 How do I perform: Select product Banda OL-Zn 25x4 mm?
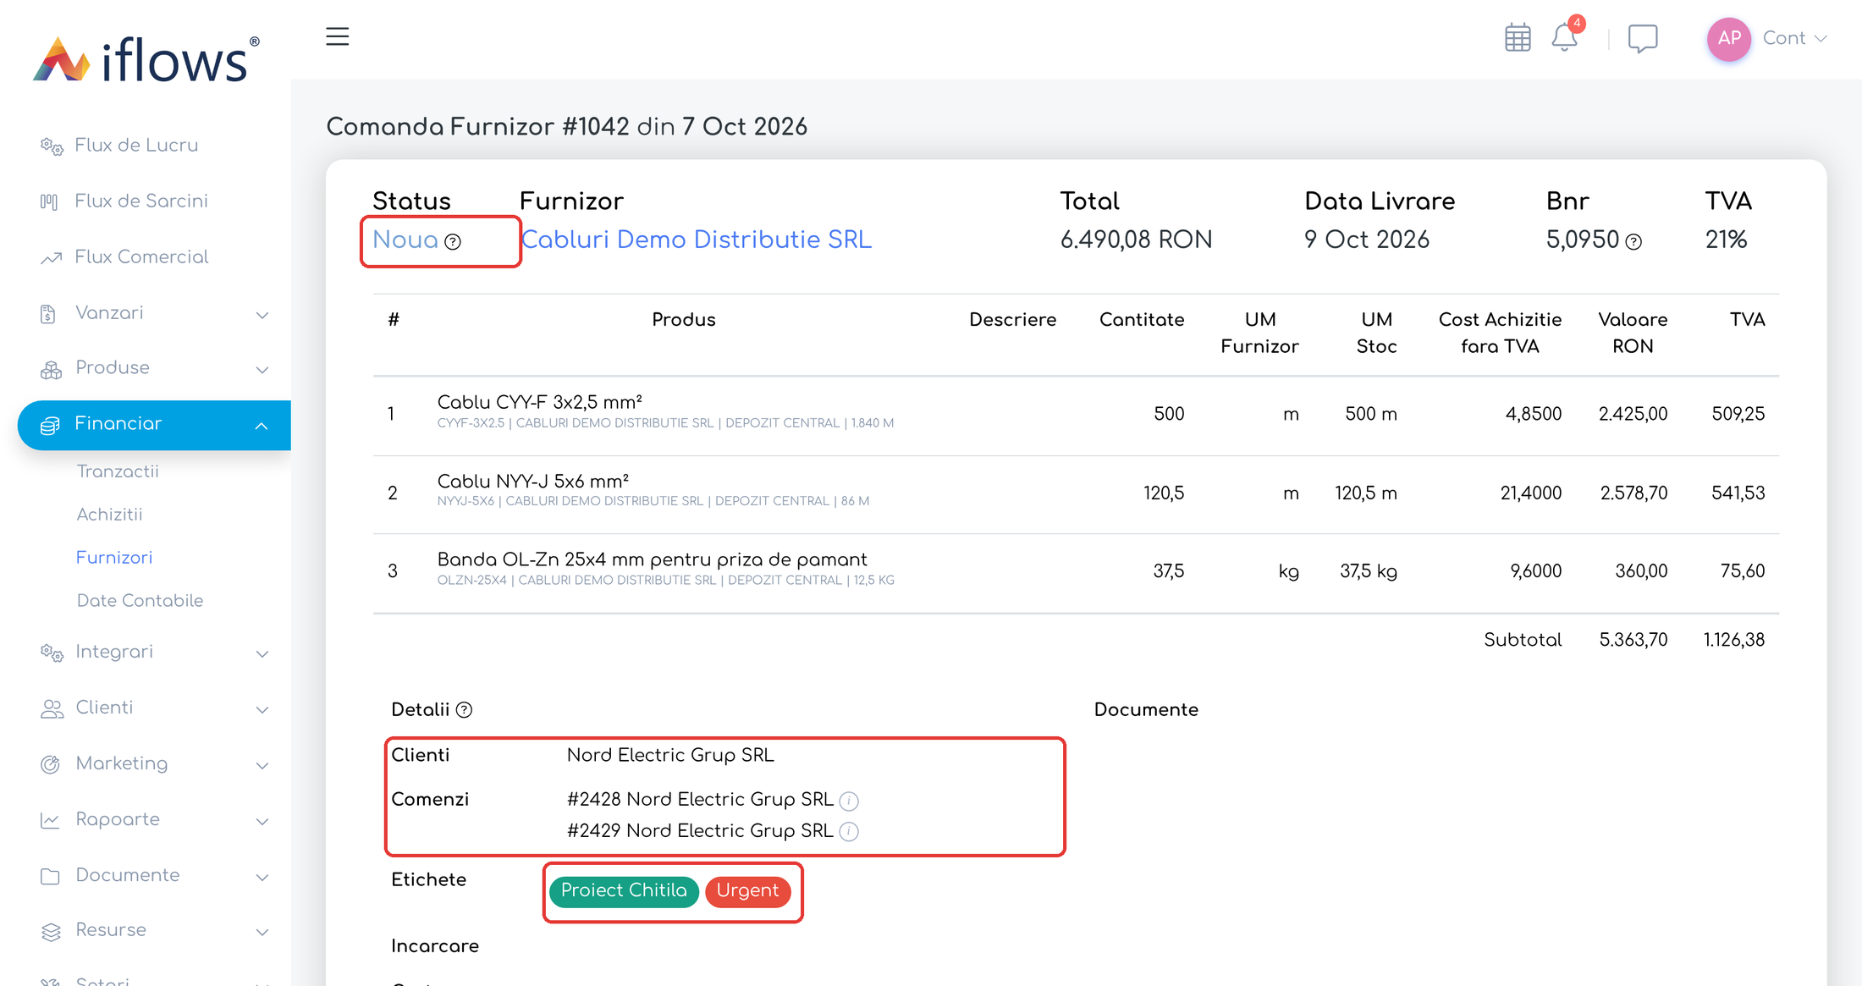tap(652, 560)
